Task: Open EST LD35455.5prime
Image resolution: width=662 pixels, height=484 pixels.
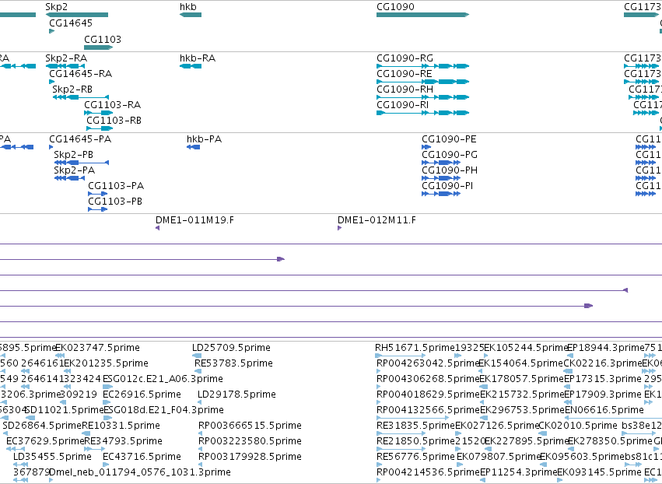Action: pyautogui.click(x=52, y=457)
